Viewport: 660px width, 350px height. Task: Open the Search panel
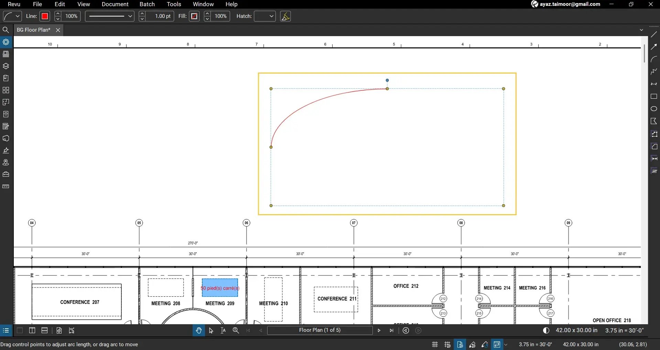pos(6,30)
